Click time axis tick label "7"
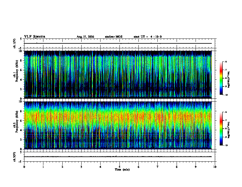The width and height of the screenshot is (242, 187). (158, 167)
